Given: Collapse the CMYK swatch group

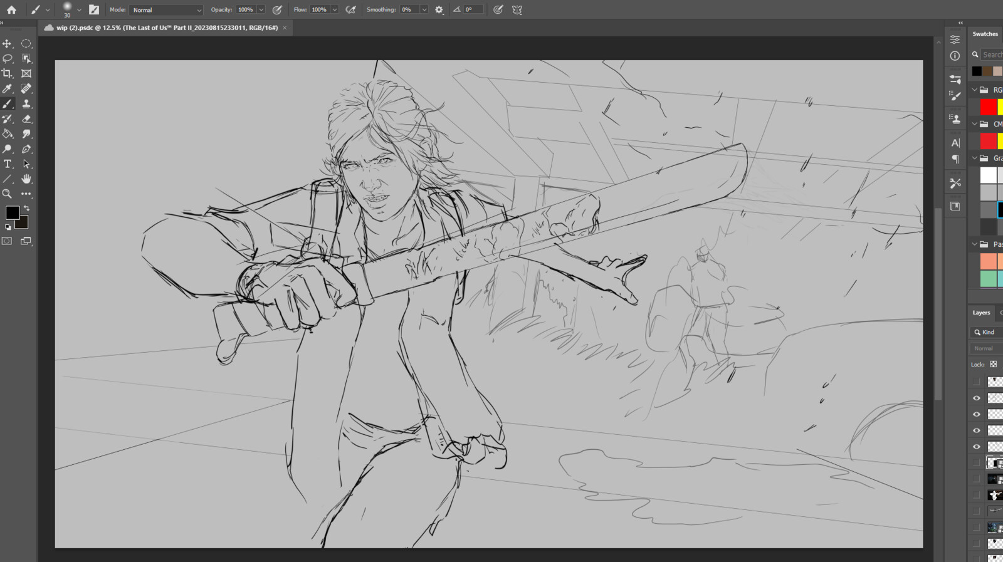Looking at the screenshot, I should click(974, 124).
